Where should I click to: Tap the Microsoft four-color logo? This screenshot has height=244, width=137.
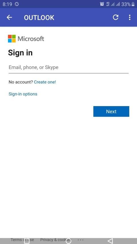[x=12, y=39]
